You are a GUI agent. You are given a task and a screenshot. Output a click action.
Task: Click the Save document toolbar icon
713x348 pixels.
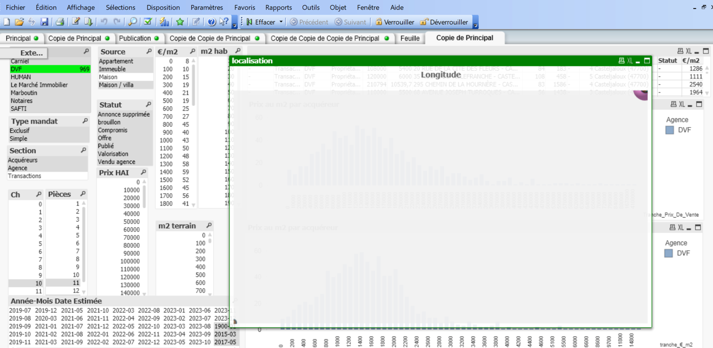coord(44,22)
